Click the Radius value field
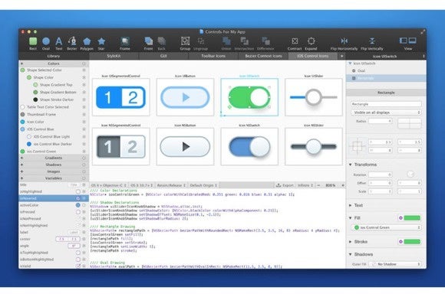Screen dimensions: 445x297 (x=381, y=121)
